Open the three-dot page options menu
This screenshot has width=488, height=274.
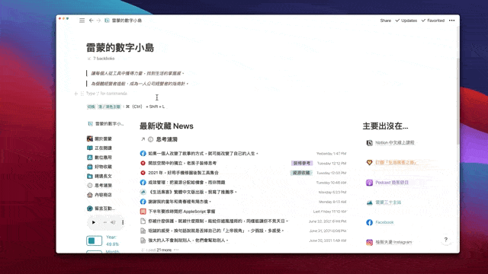(452, 21)
